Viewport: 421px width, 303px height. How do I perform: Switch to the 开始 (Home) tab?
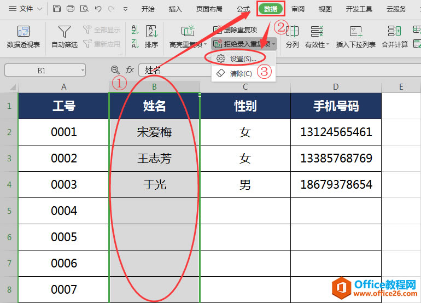tap(148, 9)
